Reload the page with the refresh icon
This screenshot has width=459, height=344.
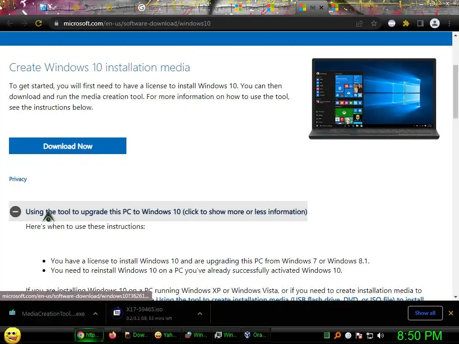pyautogui.click(x=39, y=23)
